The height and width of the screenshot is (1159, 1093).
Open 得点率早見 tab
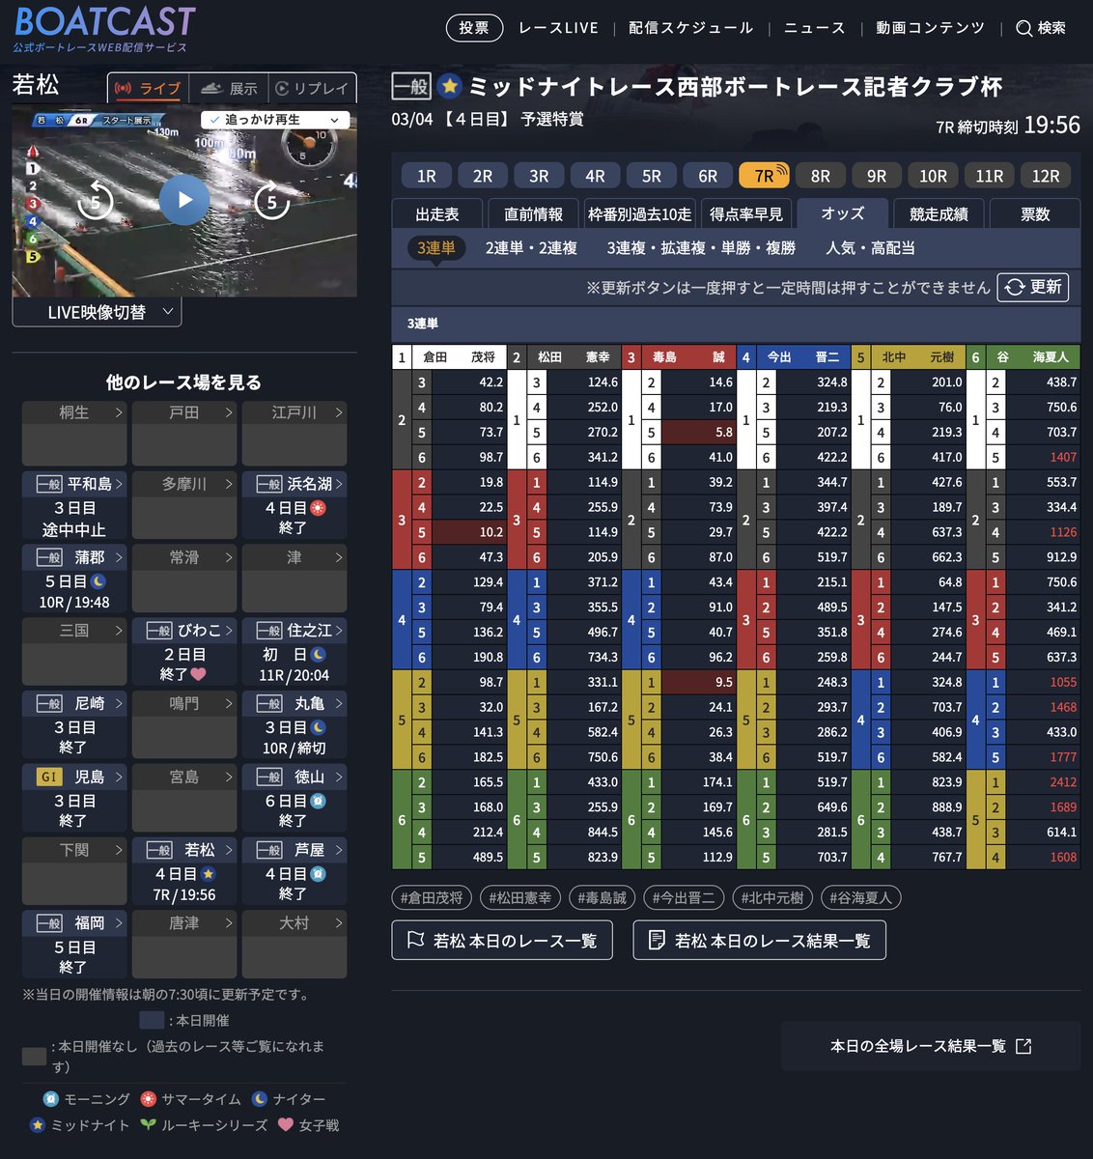pos(746,214)
